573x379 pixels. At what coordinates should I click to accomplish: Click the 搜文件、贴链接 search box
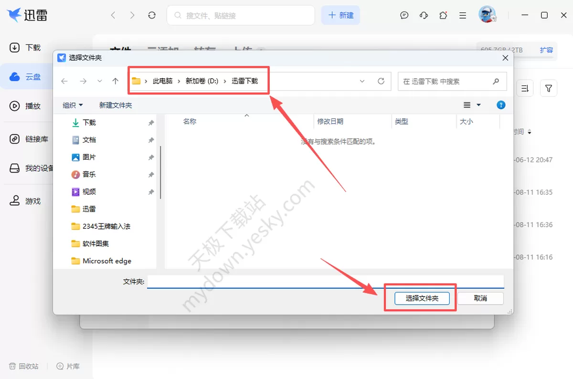tap(241, 15)
